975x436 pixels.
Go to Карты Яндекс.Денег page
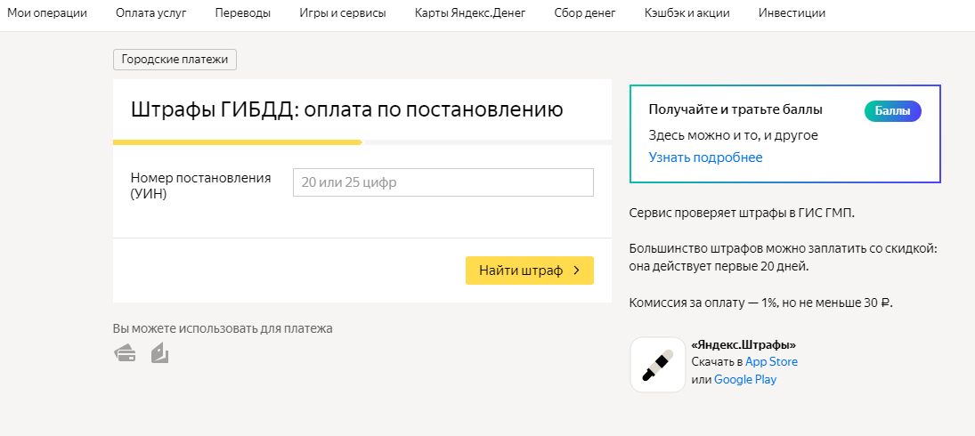(470, 13)
